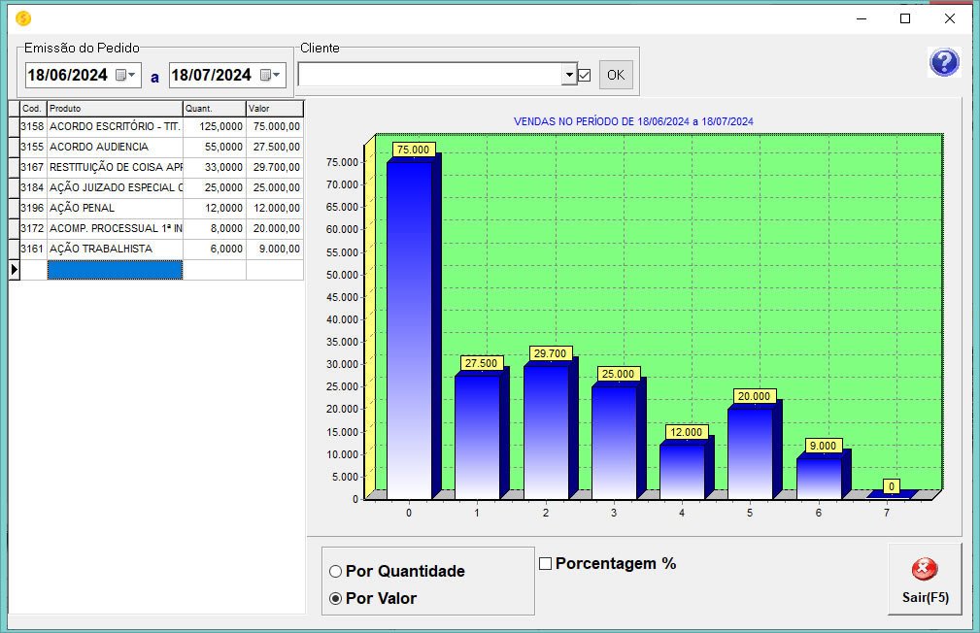This screenshot has width=980, height=633.
Task: Click code cell 3158
Action: 33,126
